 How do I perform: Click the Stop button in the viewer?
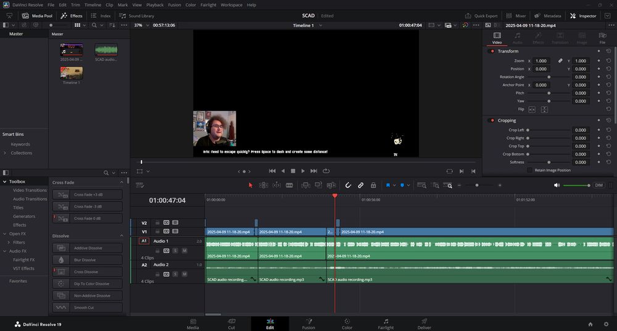[292, 171]
